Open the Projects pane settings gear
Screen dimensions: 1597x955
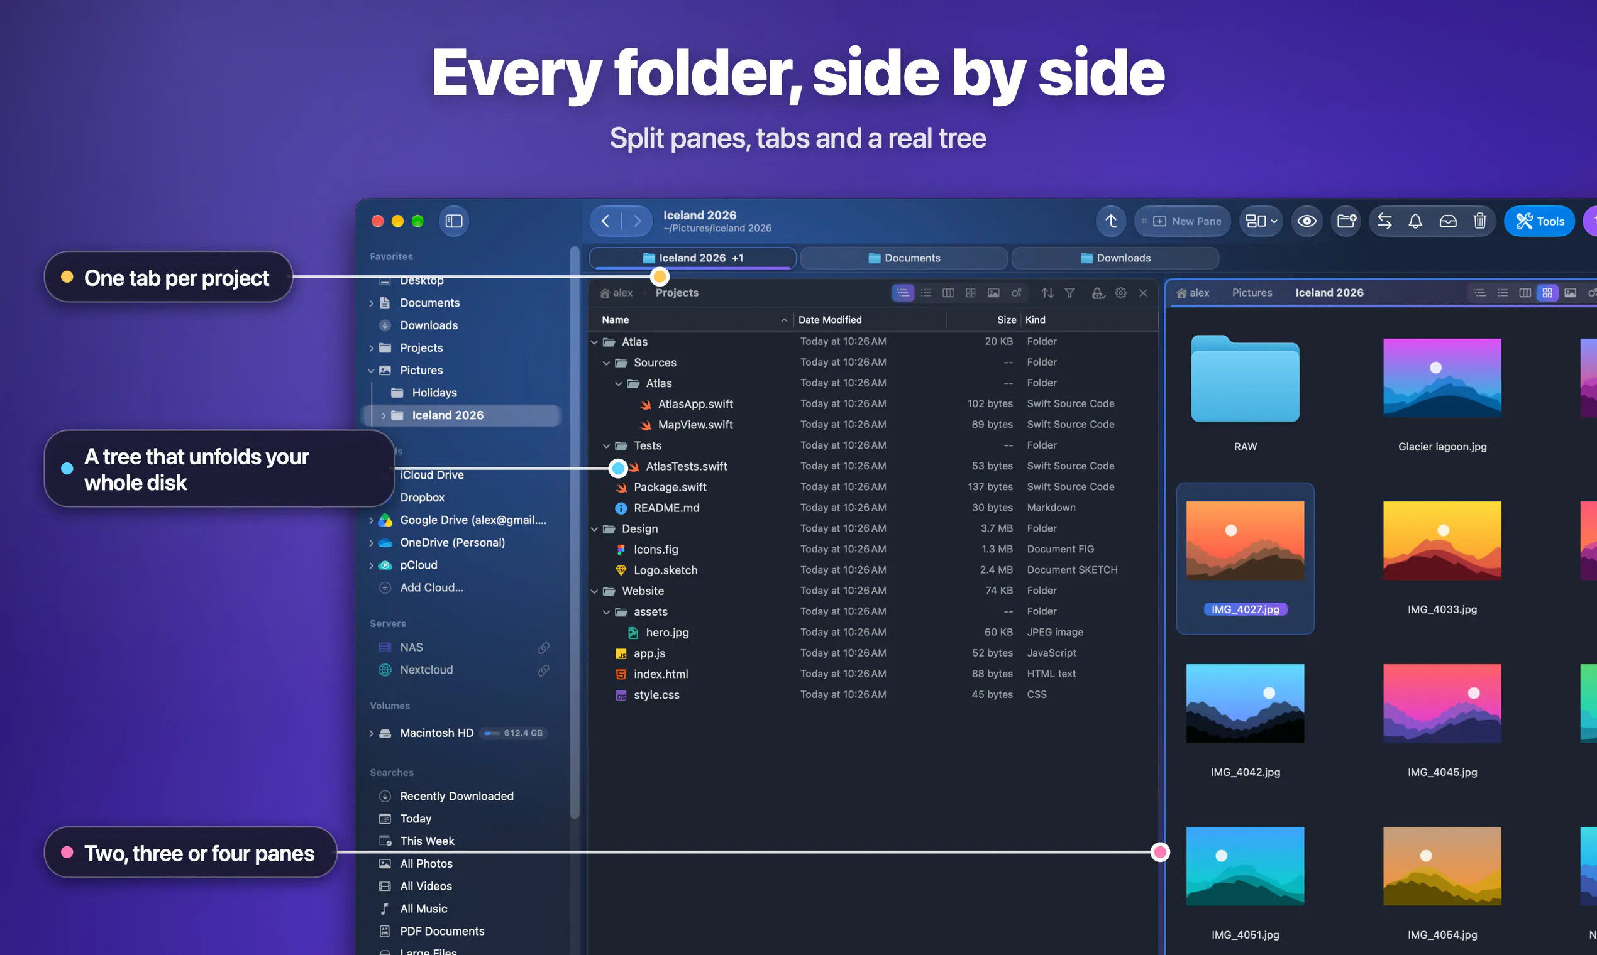pyautogui.click(x=1121, y=293)
